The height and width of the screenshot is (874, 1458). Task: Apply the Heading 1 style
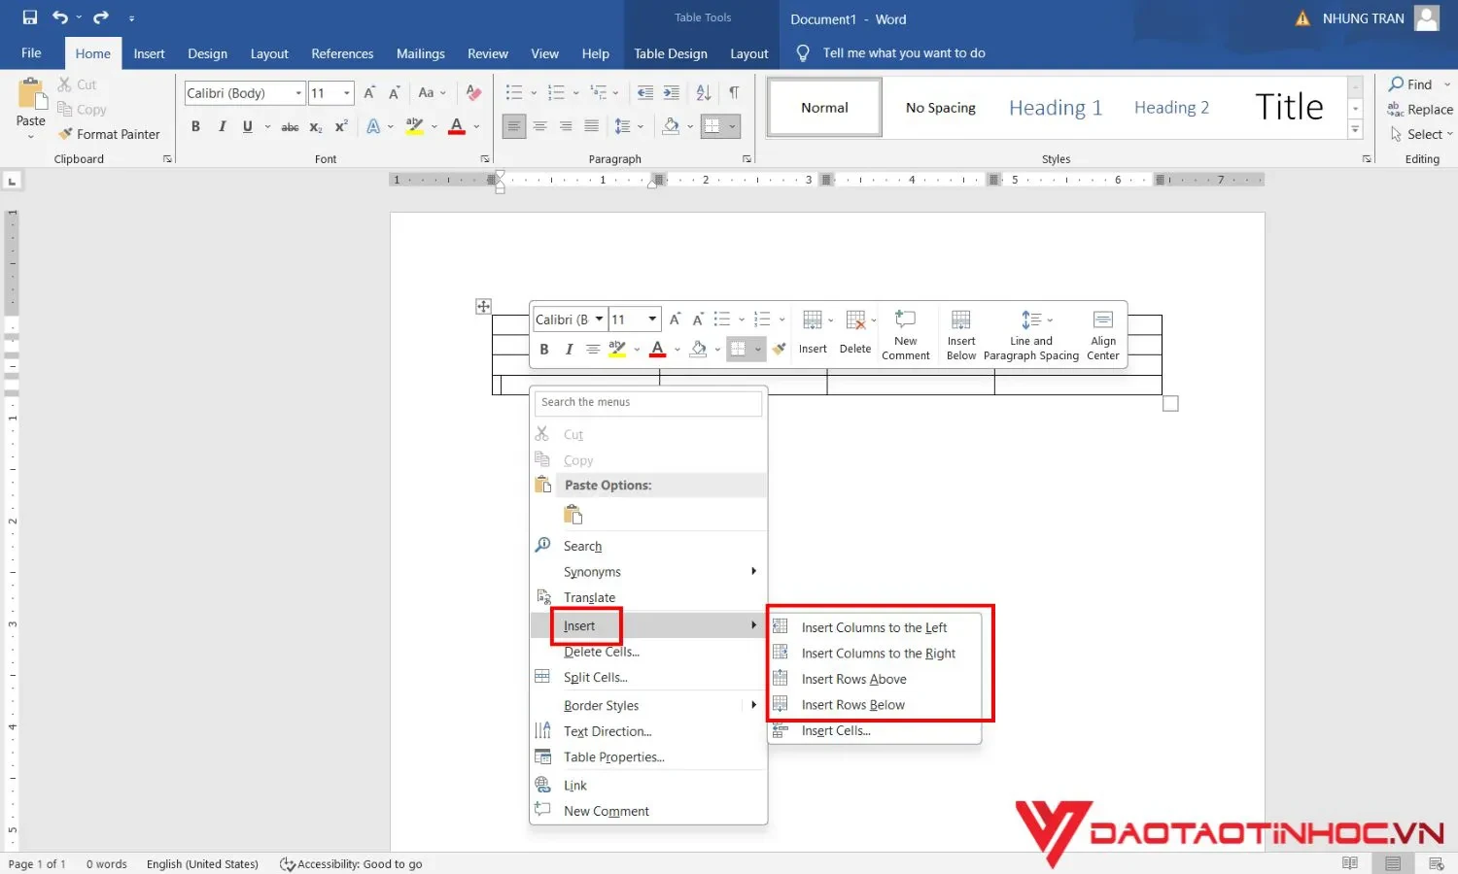[x=1056, y=107]
